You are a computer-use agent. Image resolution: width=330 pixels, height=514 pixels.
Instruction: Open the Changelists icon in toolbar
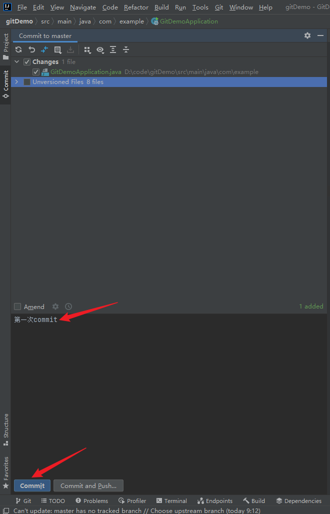[x=57, y=49]
